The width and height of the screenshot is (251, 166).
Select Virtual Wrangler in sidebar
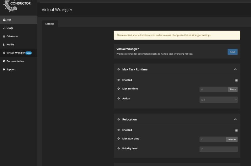pyautogui.click(x=19, y=53)
